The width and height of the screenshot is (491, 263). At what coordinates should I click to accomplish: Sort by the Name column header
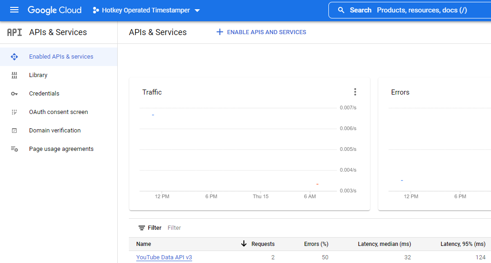coord(143,244)
